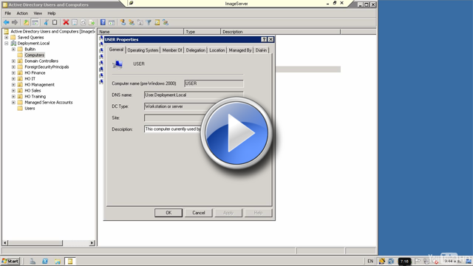Viewport: 473px width, 266px height.
Task: Switch to the Delegation tab
Action: [x=195, y=50]
